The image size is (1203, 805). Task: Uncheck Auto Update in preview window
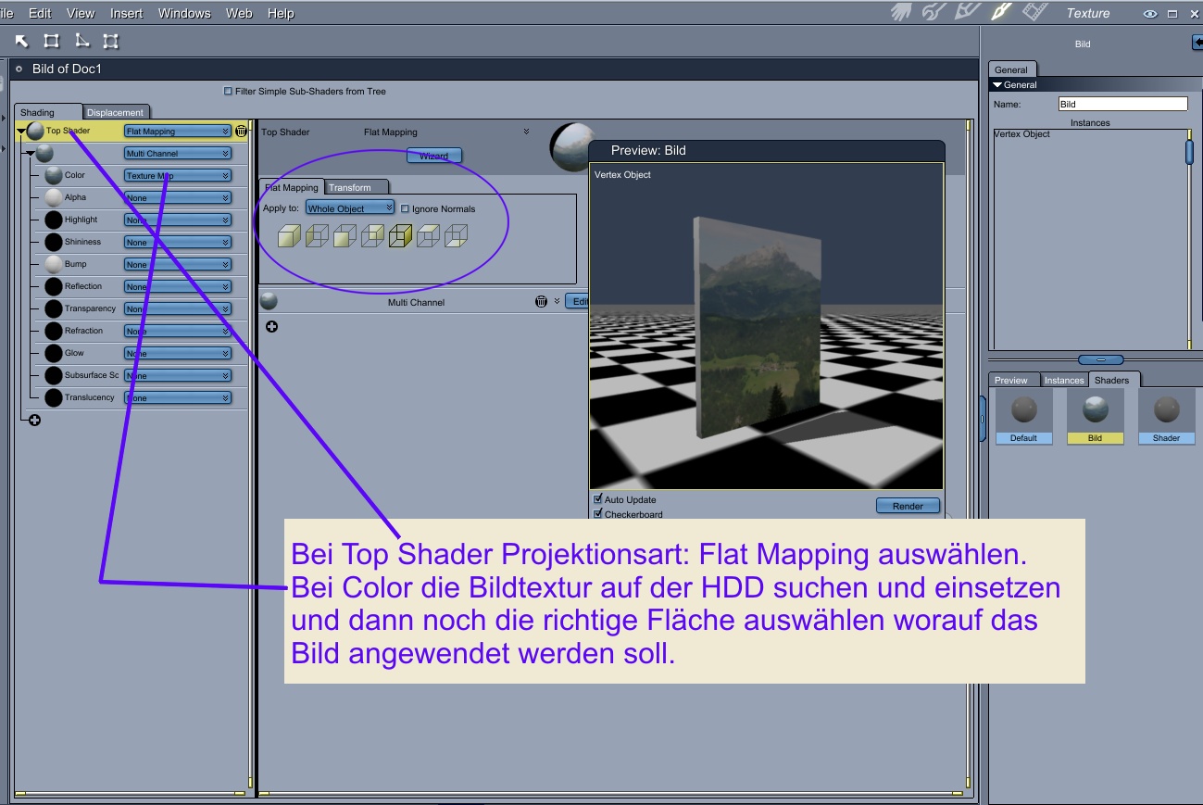click(597, 499)
